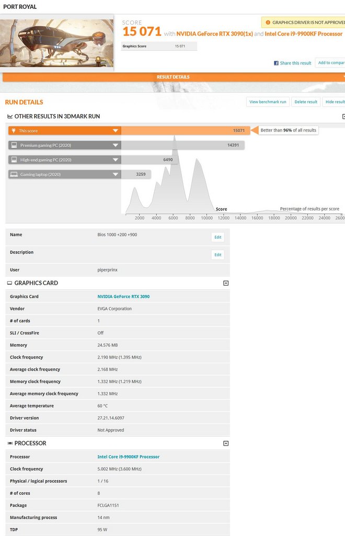The width and height of the screenshot is (345, 536).
Task: Click the laptop icon beside Gaming laptop
Action: (x=14, y=174)
